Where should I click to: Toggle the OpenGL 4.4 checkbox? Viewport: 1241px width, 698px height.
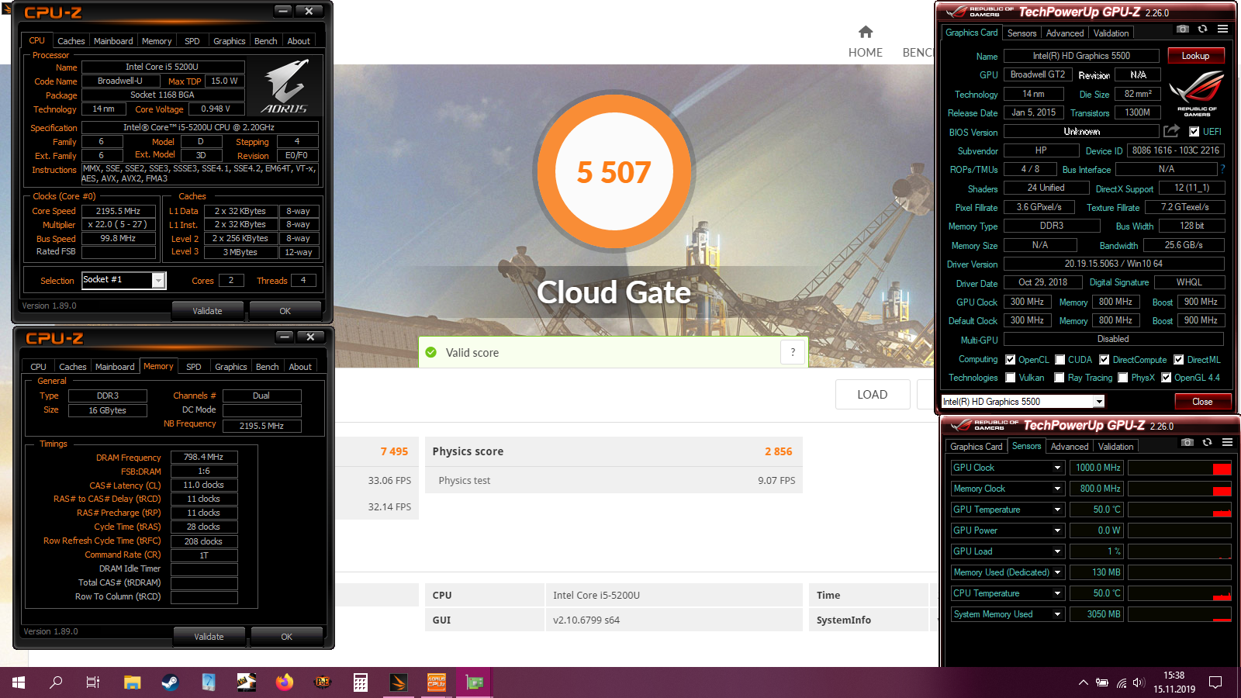coord(1167,378)
